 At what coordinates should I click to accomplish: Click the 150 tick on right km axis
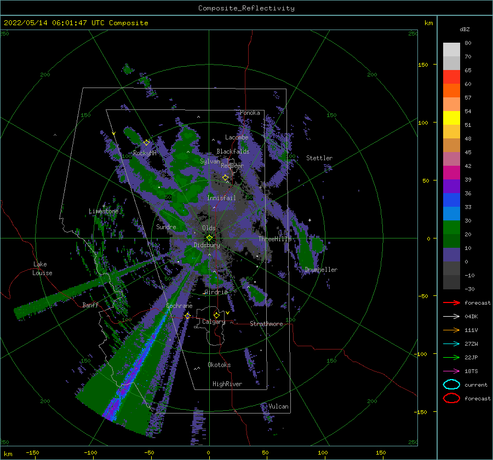pyautogui.click(x=423, y=65)
